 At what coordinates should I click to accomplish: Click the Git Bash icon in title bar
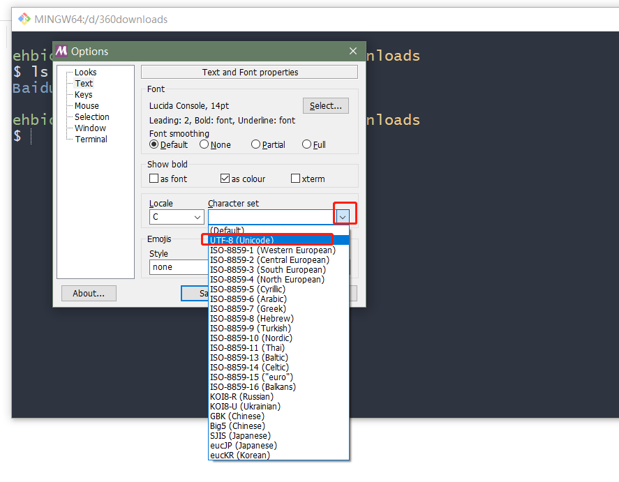[24, 19]
